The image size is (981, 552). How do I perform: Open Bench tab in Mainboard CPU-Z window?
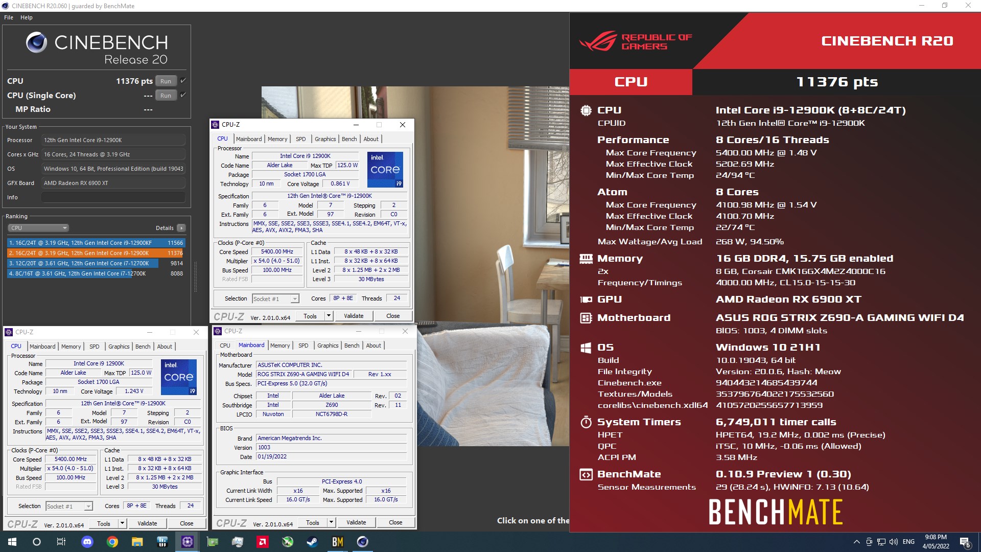point(352,346)
